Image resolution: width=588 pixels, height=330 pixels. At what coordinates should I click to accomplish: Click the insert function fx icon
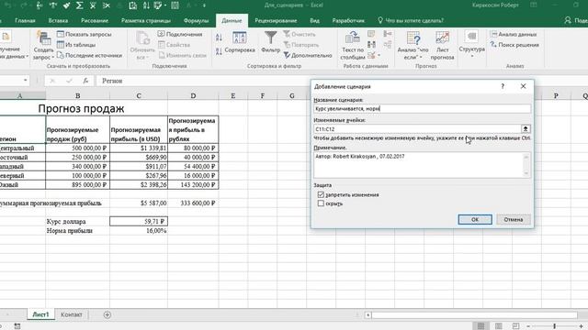85,81
